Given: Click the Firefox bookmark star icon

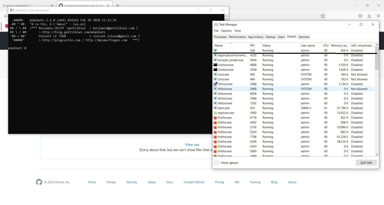Looking at the screenshot, I should click(322, 16).
